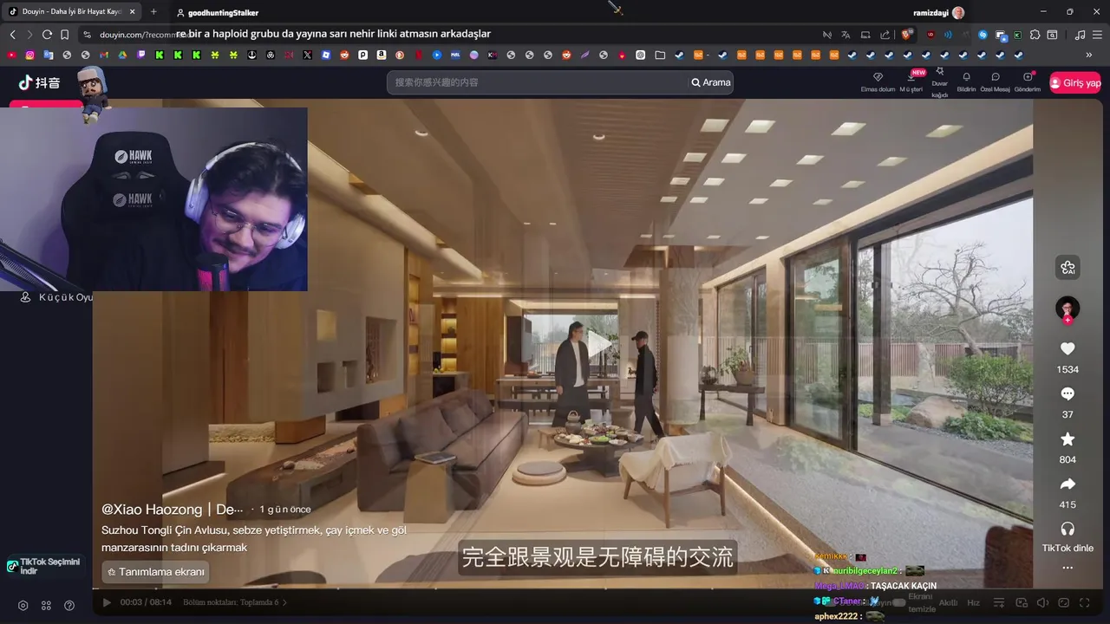Screen dimensions: 1110x624
Task: Focus the Douyin search input field
Action: point(538,82)
